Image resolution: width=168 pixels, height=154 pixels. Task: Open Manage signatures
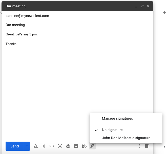[x=117, y=118]
